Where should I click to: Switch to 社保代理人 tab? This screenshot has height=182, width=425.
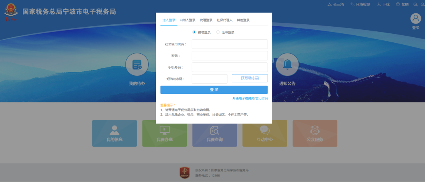pyautogui.click(x=224, y=20)
